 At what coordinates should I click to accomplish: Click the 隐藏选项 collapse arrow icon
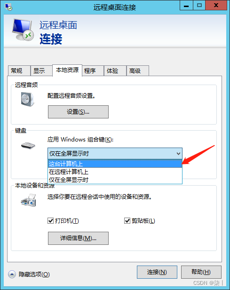pyautogui.click(x=12, y=274)
